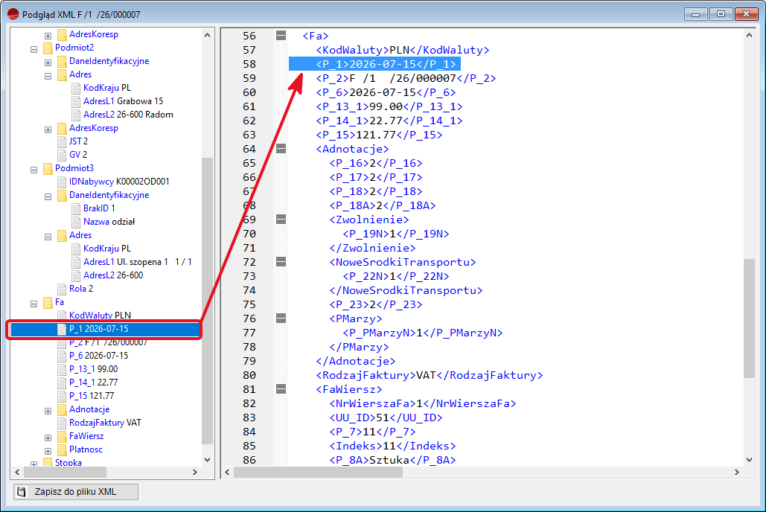
Task: Click XML panel scroll down arrow
Action: pos(750,460)
